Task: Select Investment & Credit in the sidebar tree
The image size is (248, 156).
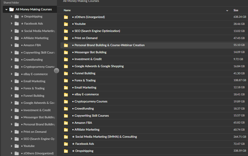Action: tap(37, 110)
